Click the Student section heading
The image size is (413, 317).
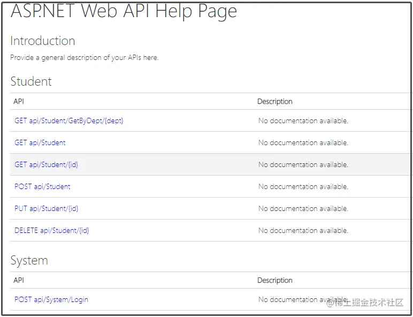31,81
